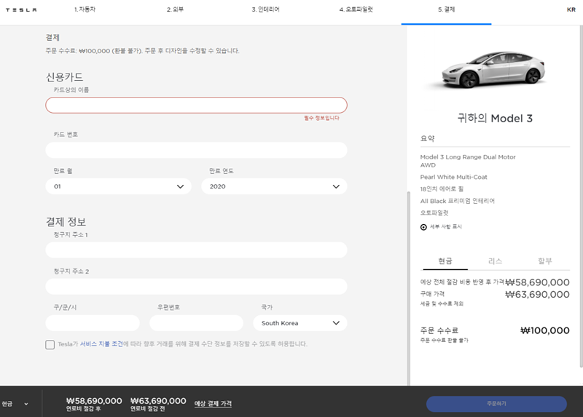Check the save payment info checkbox
583x417 pixels.
pos(50,345)
